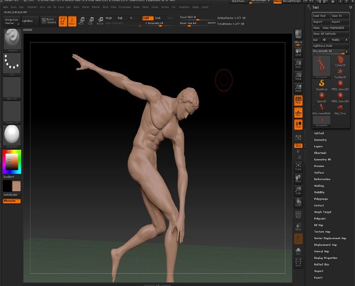Click the Save As button
The height and width of the screenshot is (286, 355).
(x=340, y=16)
